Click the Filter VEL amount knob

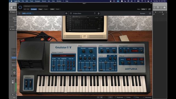(x=94, y=58)
